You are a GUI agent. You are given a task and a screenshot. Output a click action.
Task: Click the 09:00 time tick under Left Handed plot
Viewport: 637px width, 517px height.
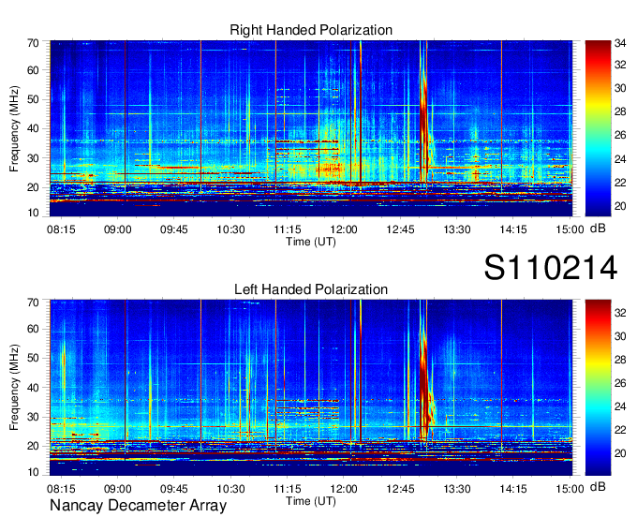click(x=117, y=489)
